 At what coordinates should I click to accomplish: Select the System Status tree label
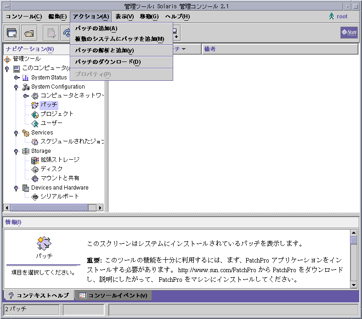[x=49, y=78]
